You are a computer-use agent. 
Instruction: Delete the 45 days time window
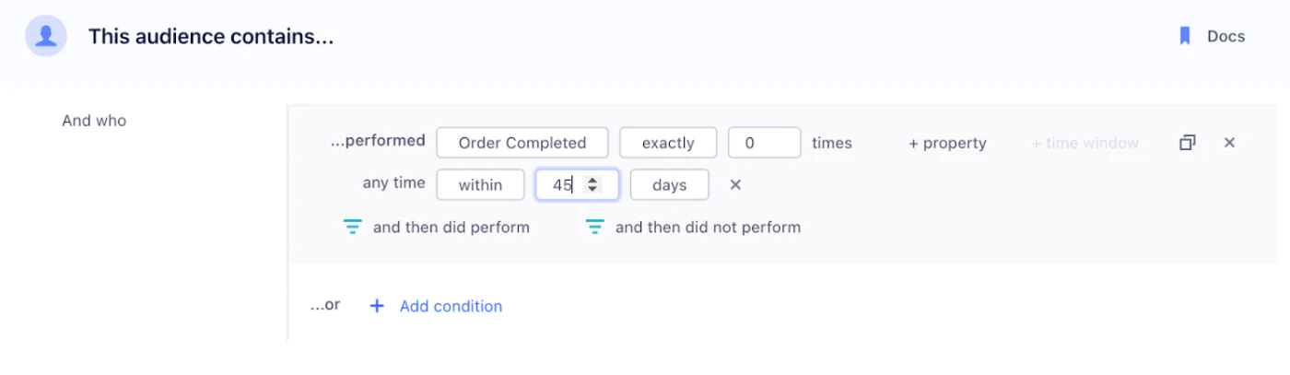tap(735, 185)
